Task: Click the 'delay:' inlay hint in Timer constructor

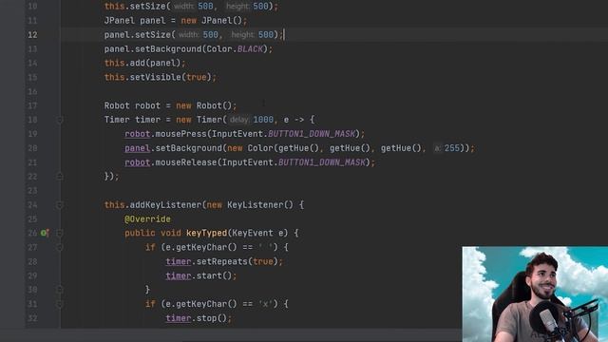Action: [238, 120]
